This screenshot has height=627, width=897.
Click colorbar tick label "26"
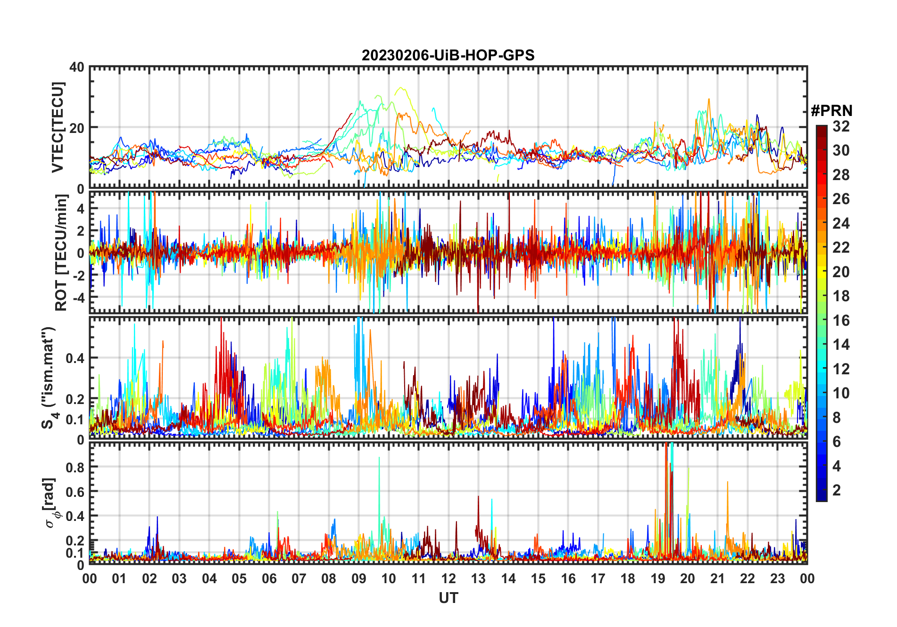(841, 199)
